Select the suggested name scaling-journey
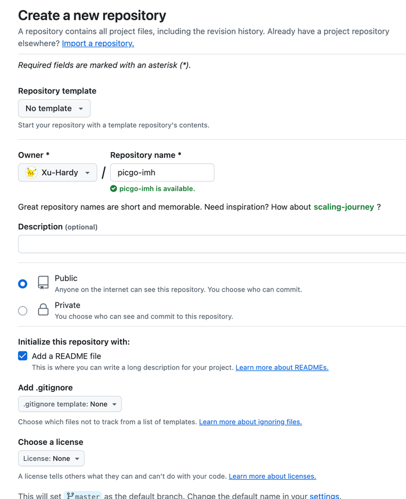Image resolution: width=406 pixels, height=499 pixels. 343,207
